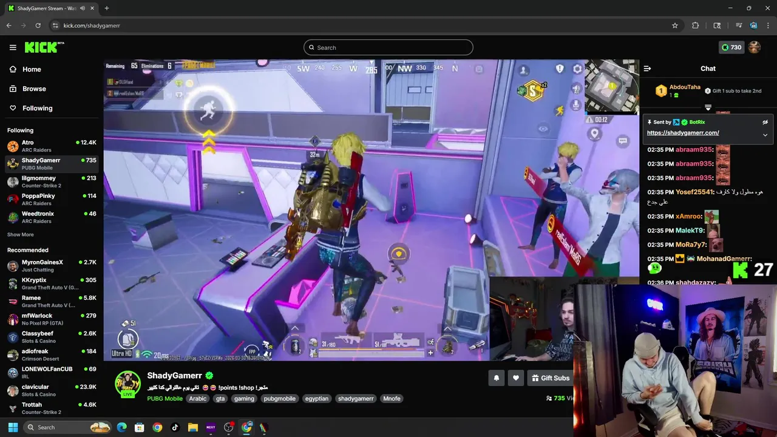This screenshot has width=777, height=437.
Task: Open Microsoft Edge from the taskbar
Action: (x=121, y=427)
